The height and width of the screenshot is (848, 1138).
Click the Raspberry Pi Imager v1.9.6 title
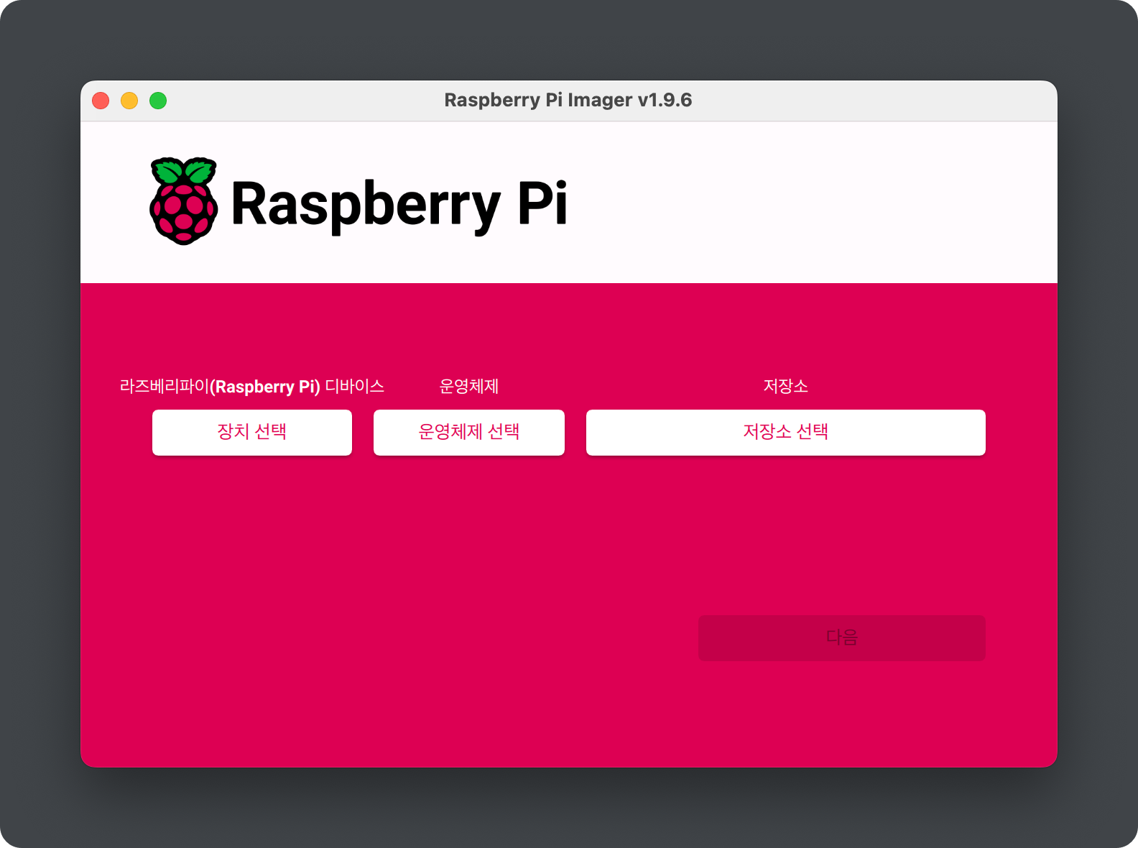click(x=568, y=100)
